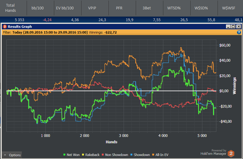
Task: Click the help question mark icon
Action: (x=239, y=32)
